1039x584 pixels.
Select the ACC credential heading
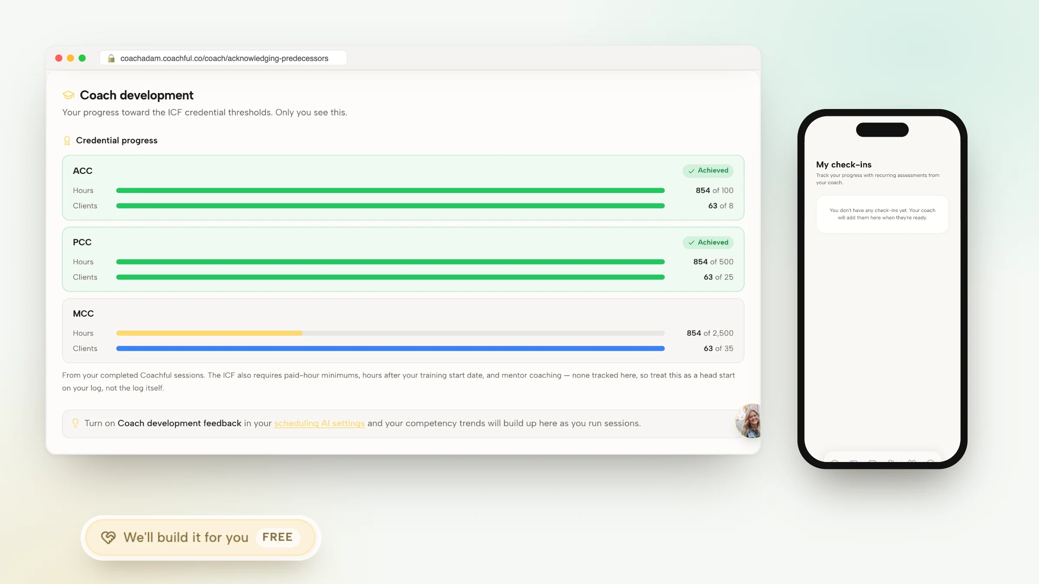point(83,171)
